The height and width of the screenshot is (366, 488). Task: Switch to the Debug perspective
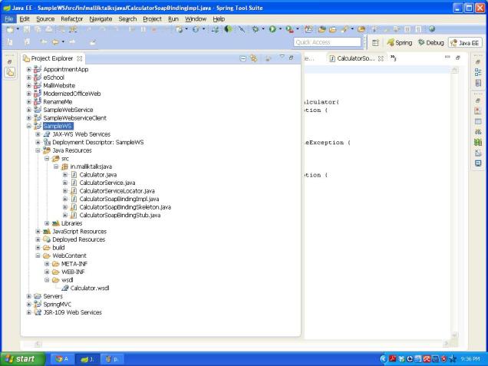point(431,43)
